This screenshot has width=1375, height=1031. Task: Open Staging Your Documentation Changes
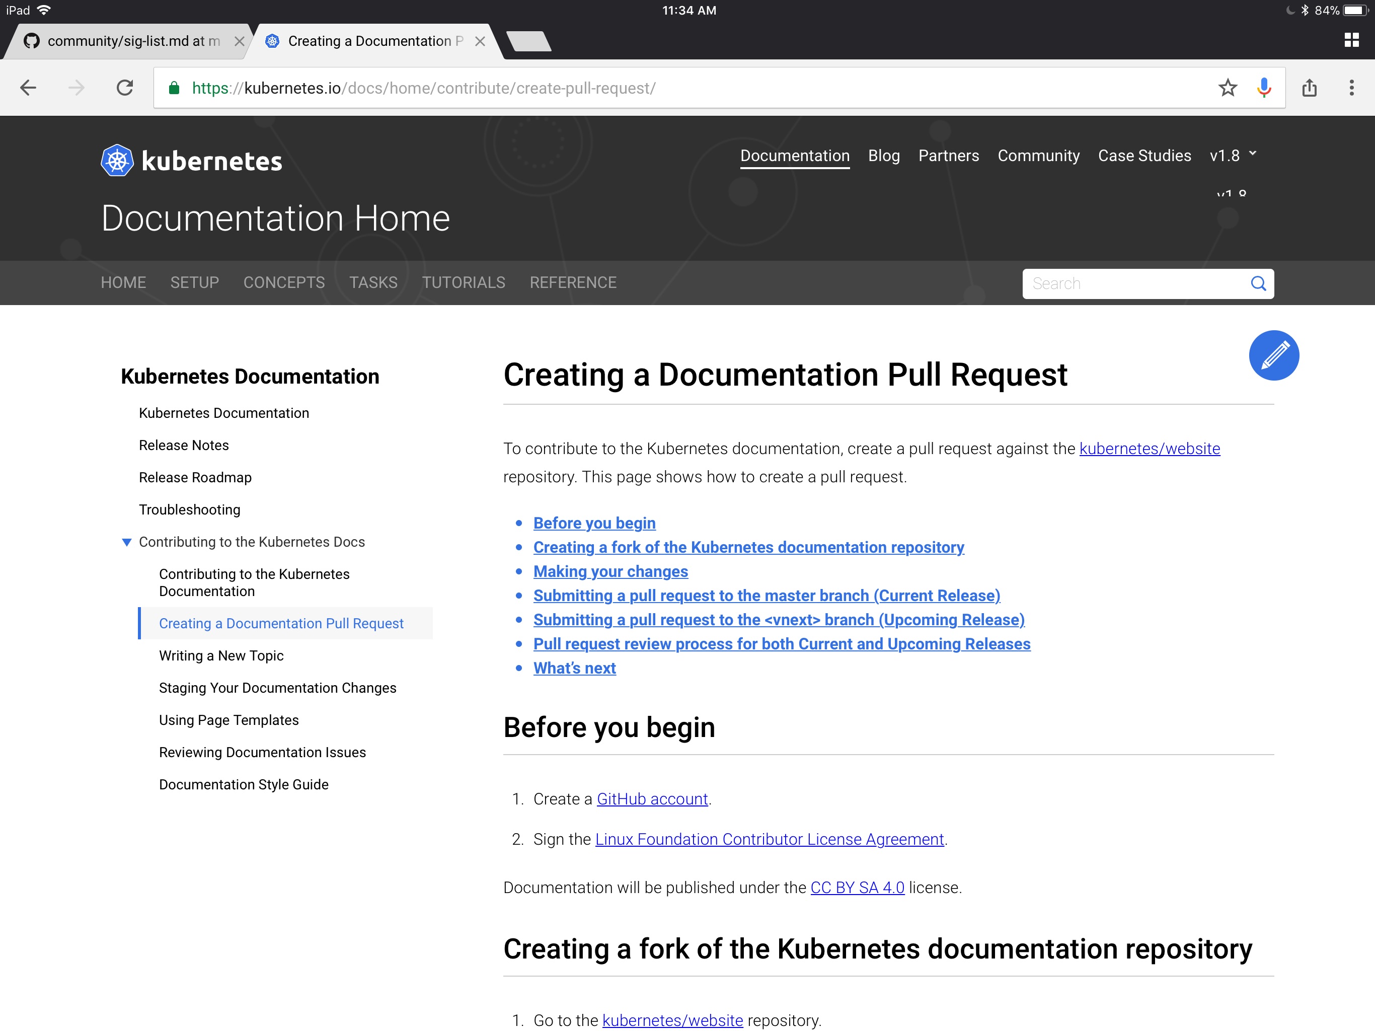click(277, 688)
